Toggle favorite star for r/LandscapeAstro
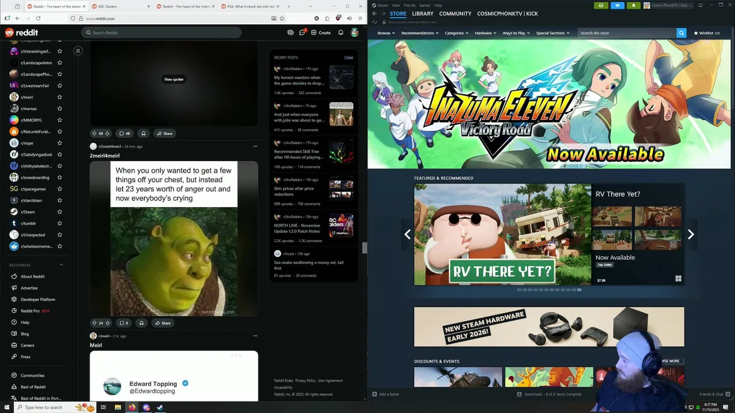735x413 pixels. point(60,63)
